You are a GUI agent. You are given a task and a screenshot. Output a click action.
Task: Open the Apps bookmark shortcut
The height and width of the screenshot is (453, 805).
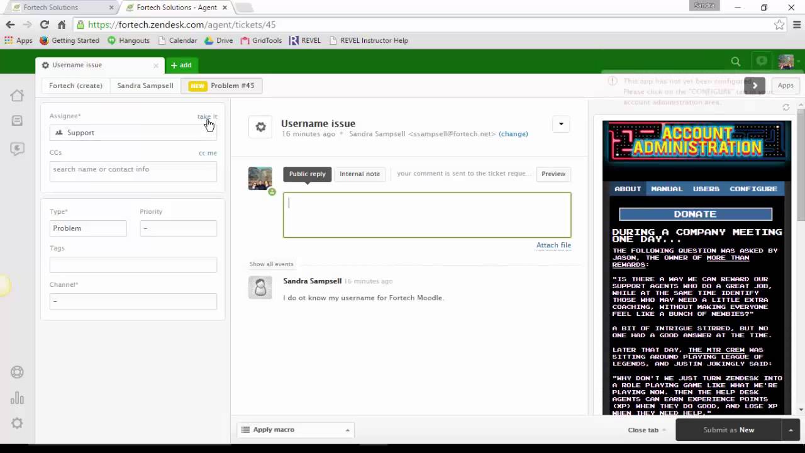[18, 40]
